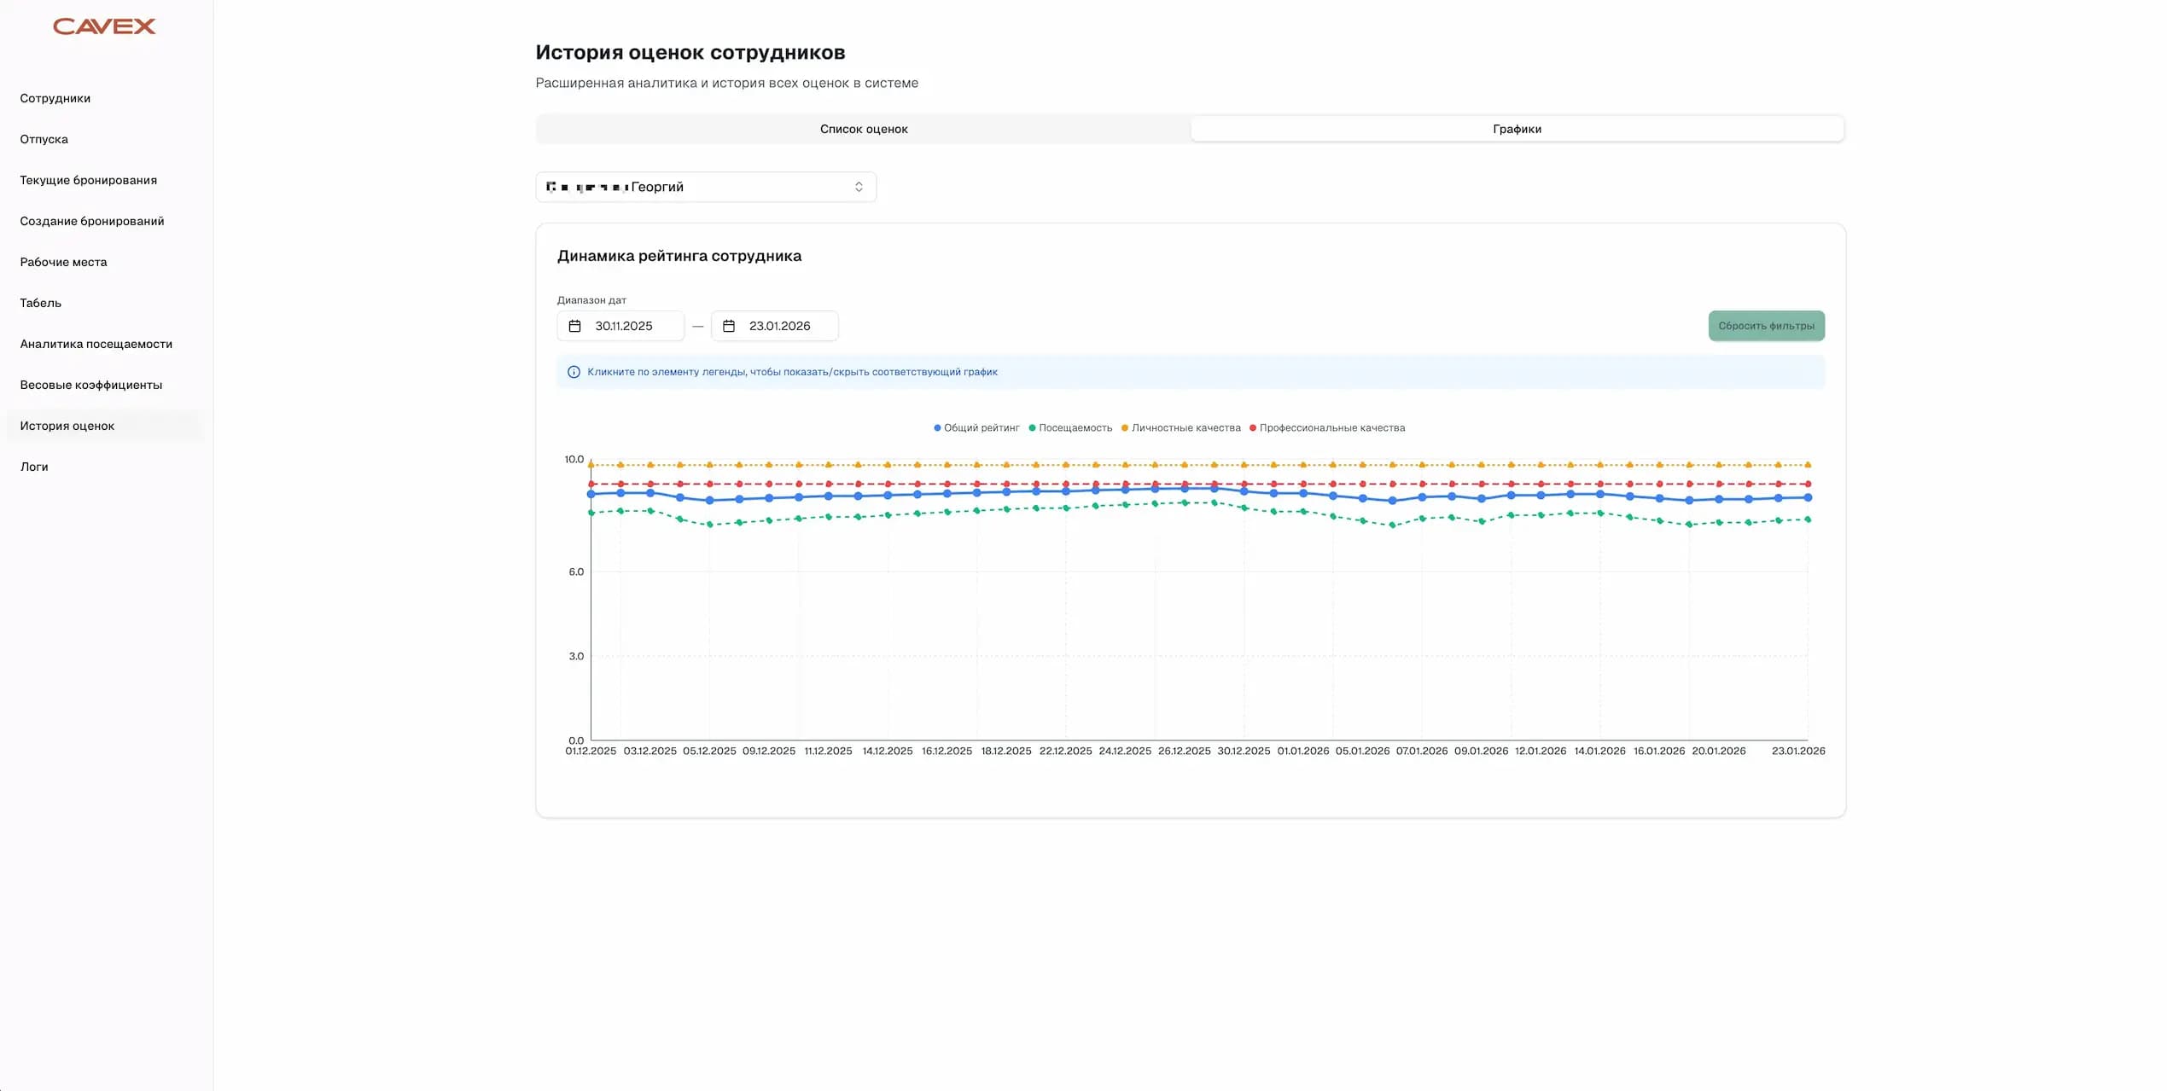This screenshot has height=1091, width=2167.
Task: Click the start date field 30.11.2025
Action: tap(624, 325)
